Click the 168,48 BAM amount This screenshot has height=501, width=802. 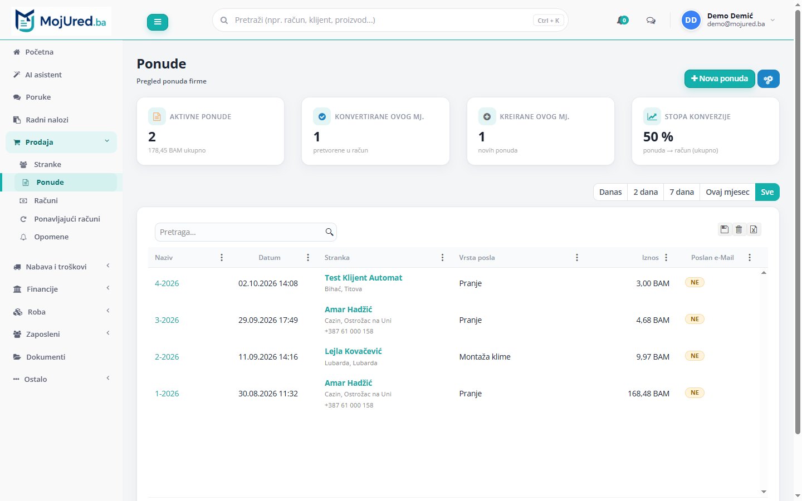(x=649, y=394)
